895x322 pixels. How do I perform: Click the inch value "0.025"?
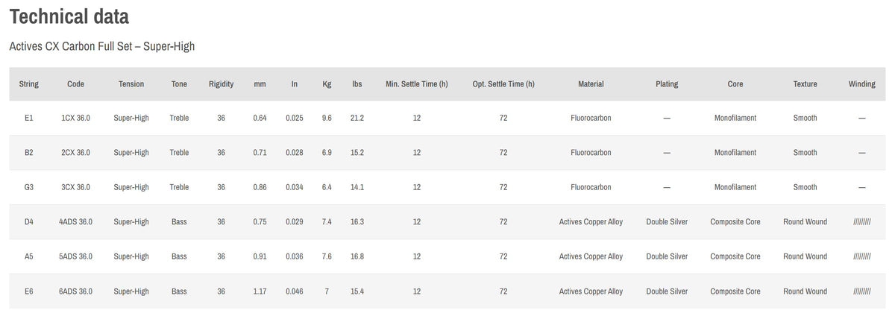click(295, 118)
